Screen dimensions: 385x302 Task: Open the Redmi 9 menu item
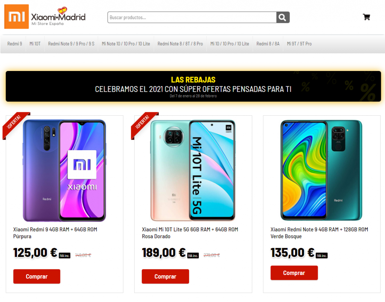(x=15, y=44)
